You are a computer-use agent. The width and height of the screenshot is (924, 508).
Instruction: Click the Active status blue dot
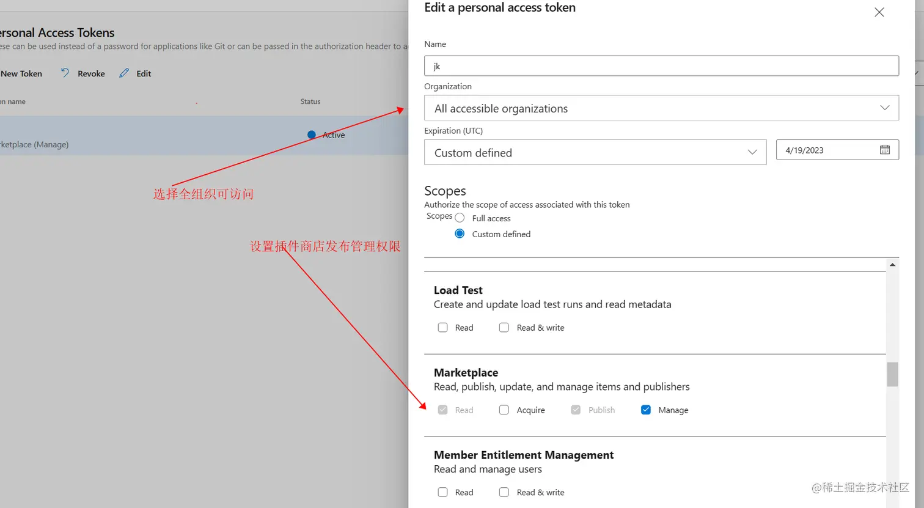312,134
